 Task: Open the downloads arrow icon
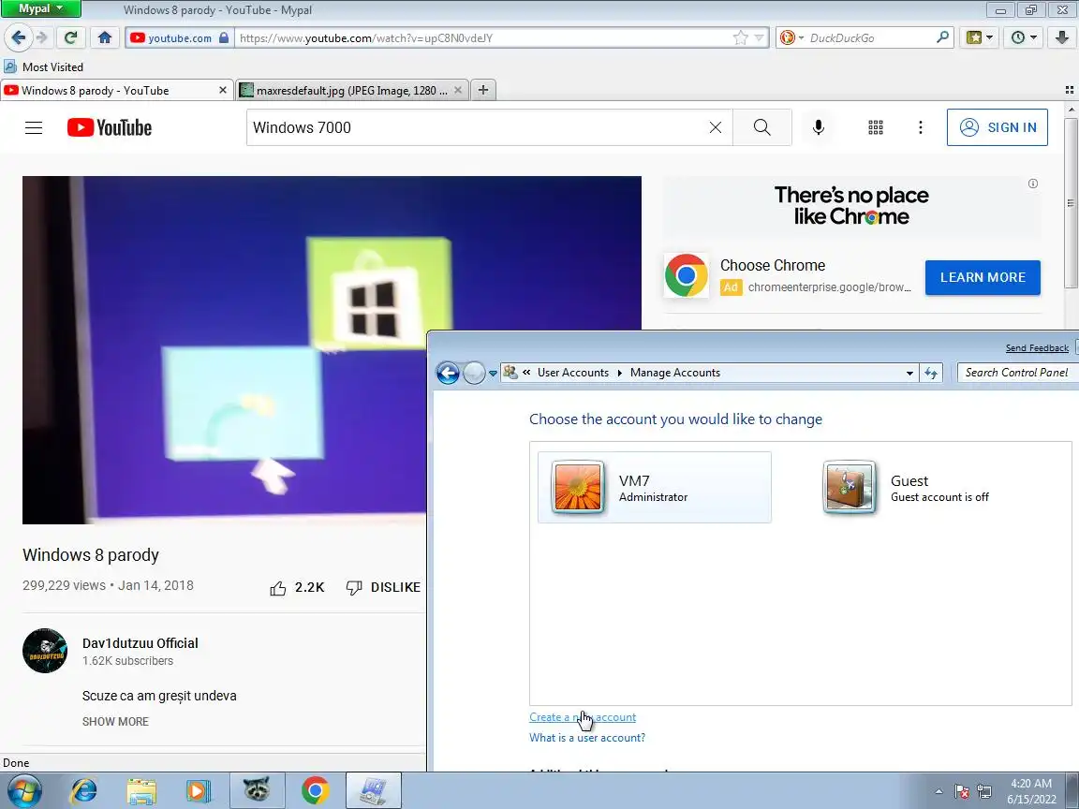click(1062, 37)
